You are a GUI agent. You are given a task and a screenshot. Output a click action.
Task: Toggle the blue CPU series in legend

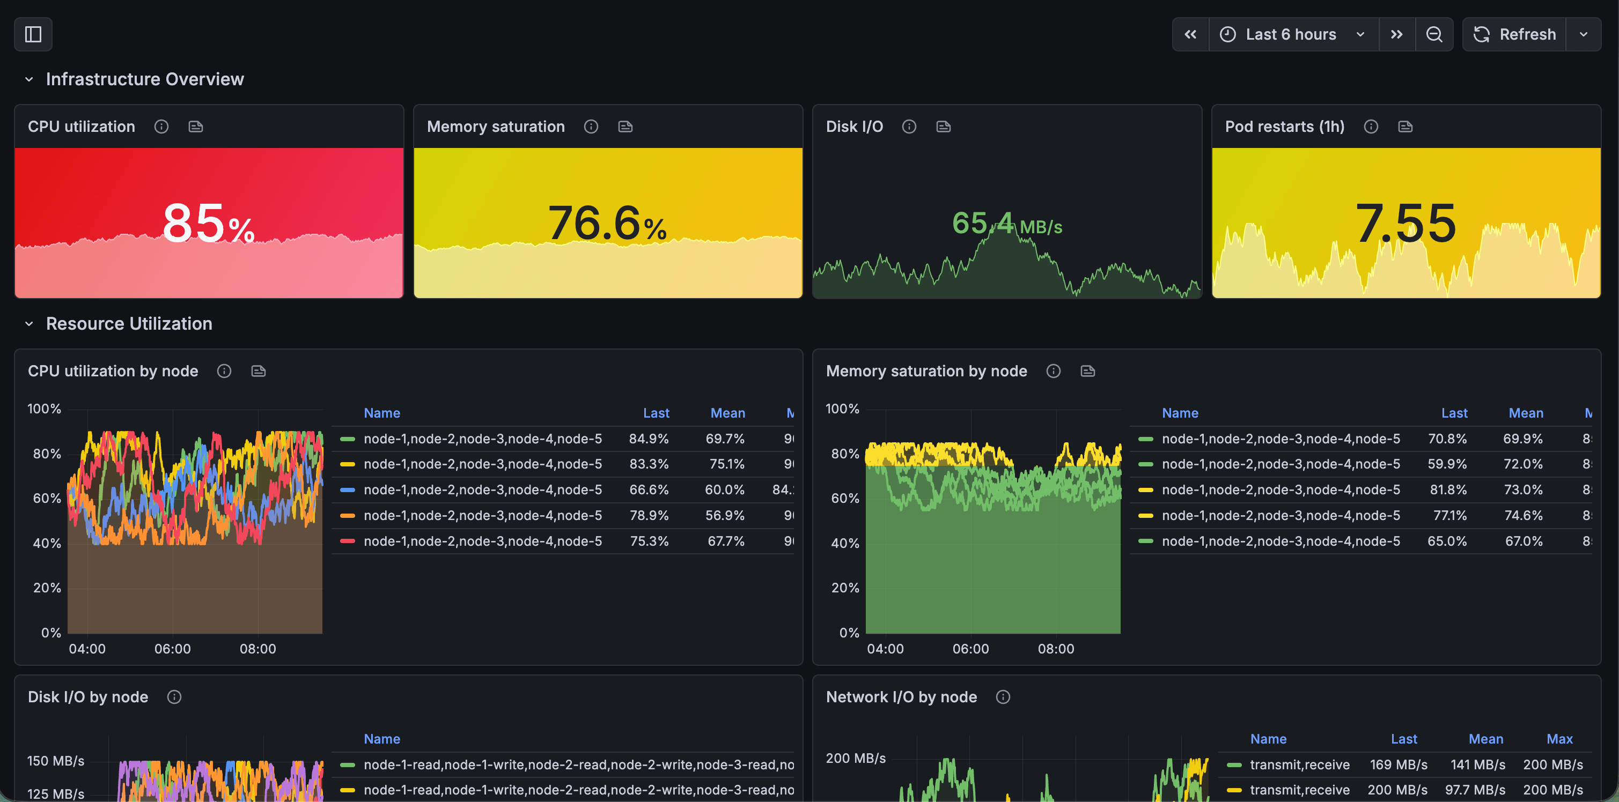tap(482, 490)
